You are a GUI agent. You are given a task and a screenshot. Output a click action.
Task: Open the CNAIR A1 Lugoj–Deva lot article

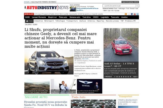click(x=128, y=102)
